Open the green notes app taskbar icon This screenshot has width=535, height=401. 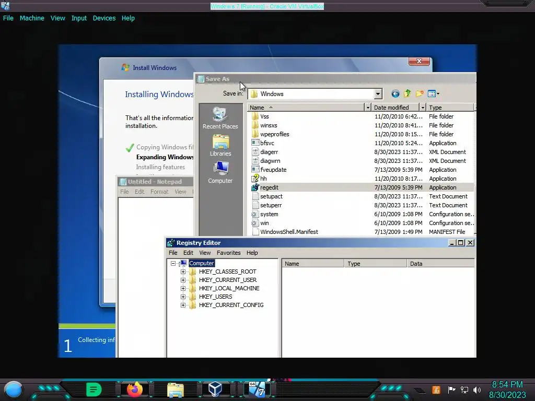coord(94,390)
